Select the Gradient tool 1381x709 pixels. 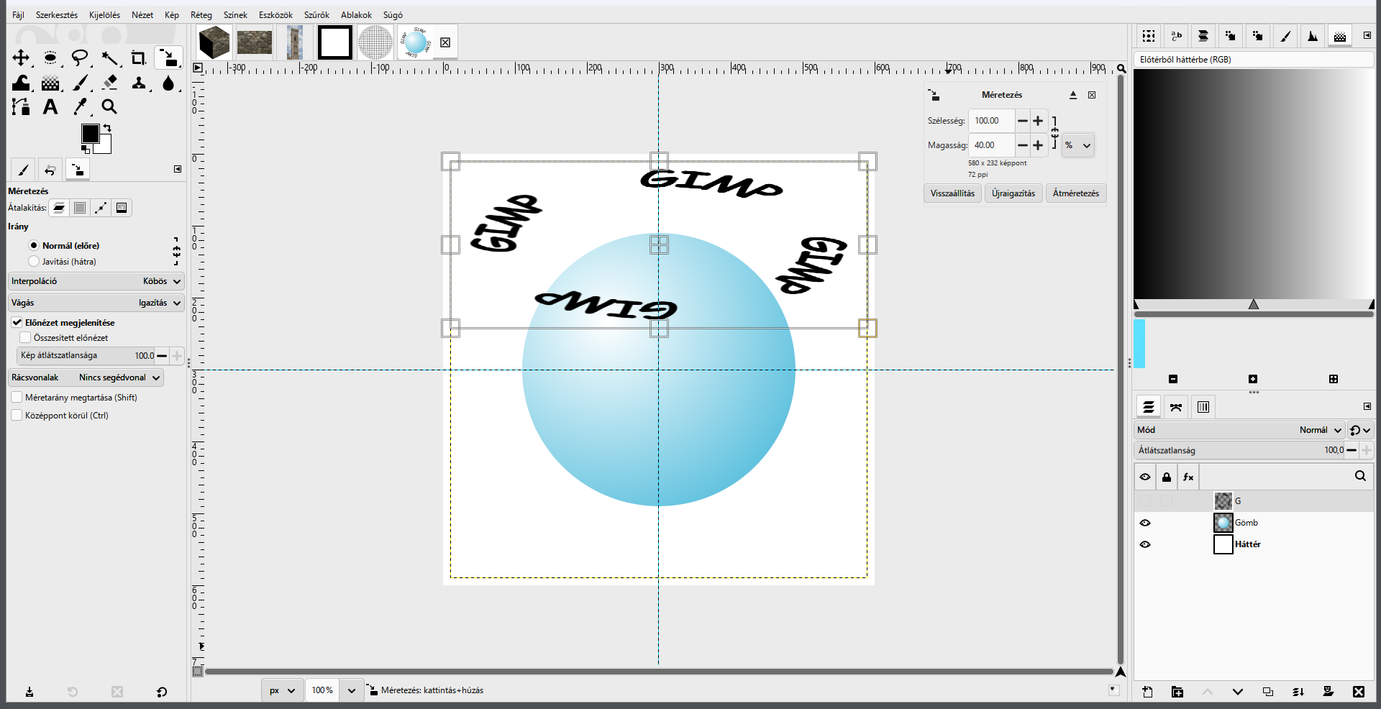(x=50, y=83)
